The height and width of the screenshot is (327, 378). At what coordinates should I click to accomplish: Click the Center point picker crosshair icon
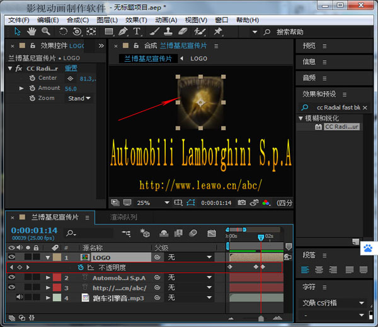(70, 79)
